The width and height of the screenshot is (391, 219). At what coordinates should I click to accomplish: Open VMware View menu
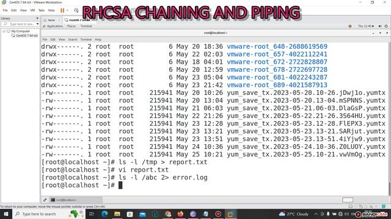coord(23,10)
